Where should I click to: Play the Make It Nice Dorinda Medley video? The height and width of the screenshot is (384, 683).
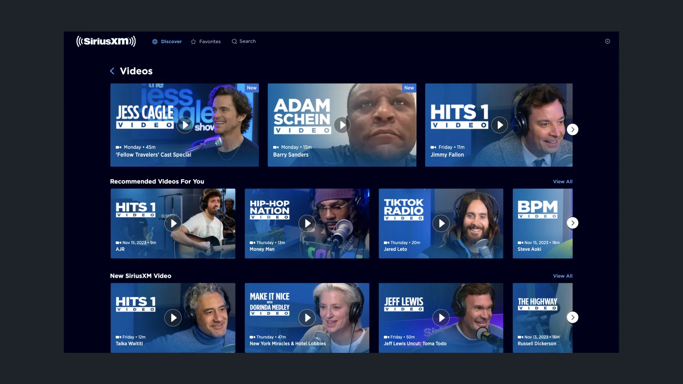click(x=307, y=318)
